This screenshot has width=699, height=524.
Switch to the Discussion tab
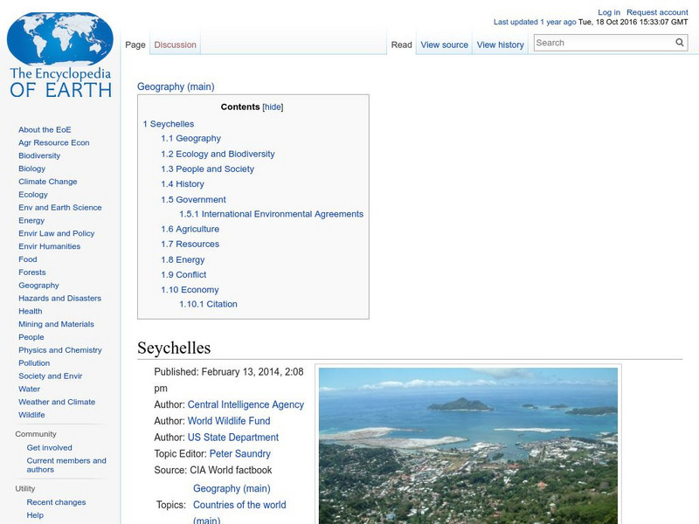pos(175,43)
